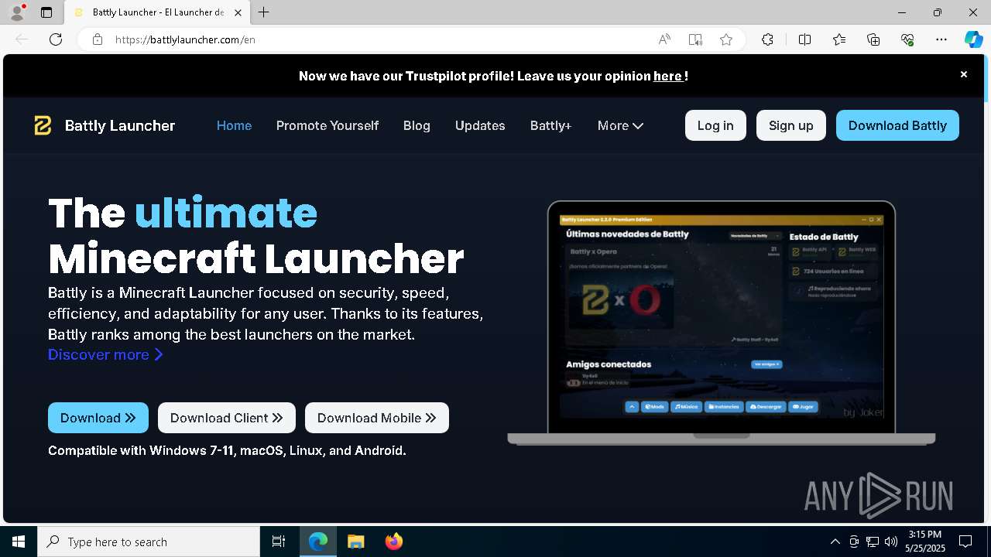This screenshot has height=557, width=991.
Task: Open the Home nav item
Action: (234, 125)
